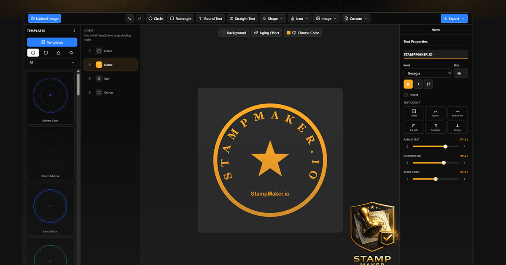The height and width of the screenshot is (265, 506).
Task: Click the Choose Color button
Action: (x=303, y=32)
